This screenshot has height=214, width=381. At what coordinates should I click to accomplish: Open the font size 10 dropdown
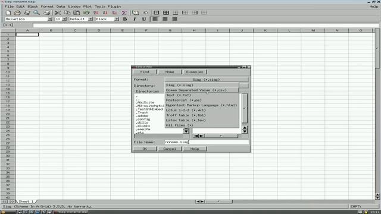click(64, 19)
